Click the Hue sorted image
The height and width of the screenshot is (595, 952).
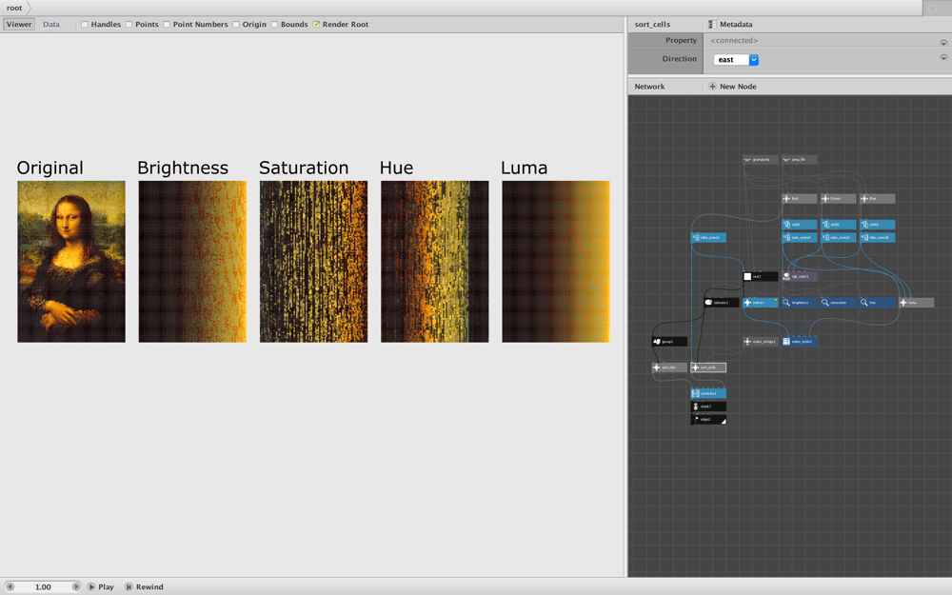point(435,262)
